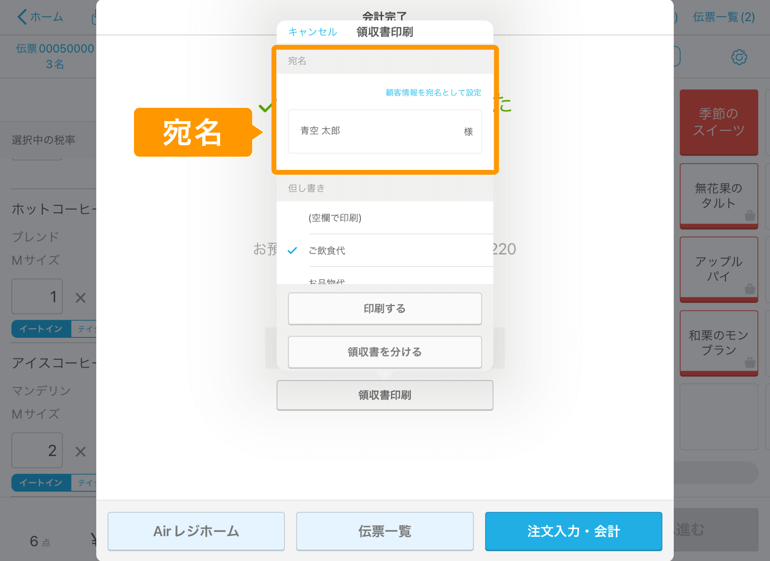
Task: Select (空欄で印刷) proviso option
Action: pos(385,218)
